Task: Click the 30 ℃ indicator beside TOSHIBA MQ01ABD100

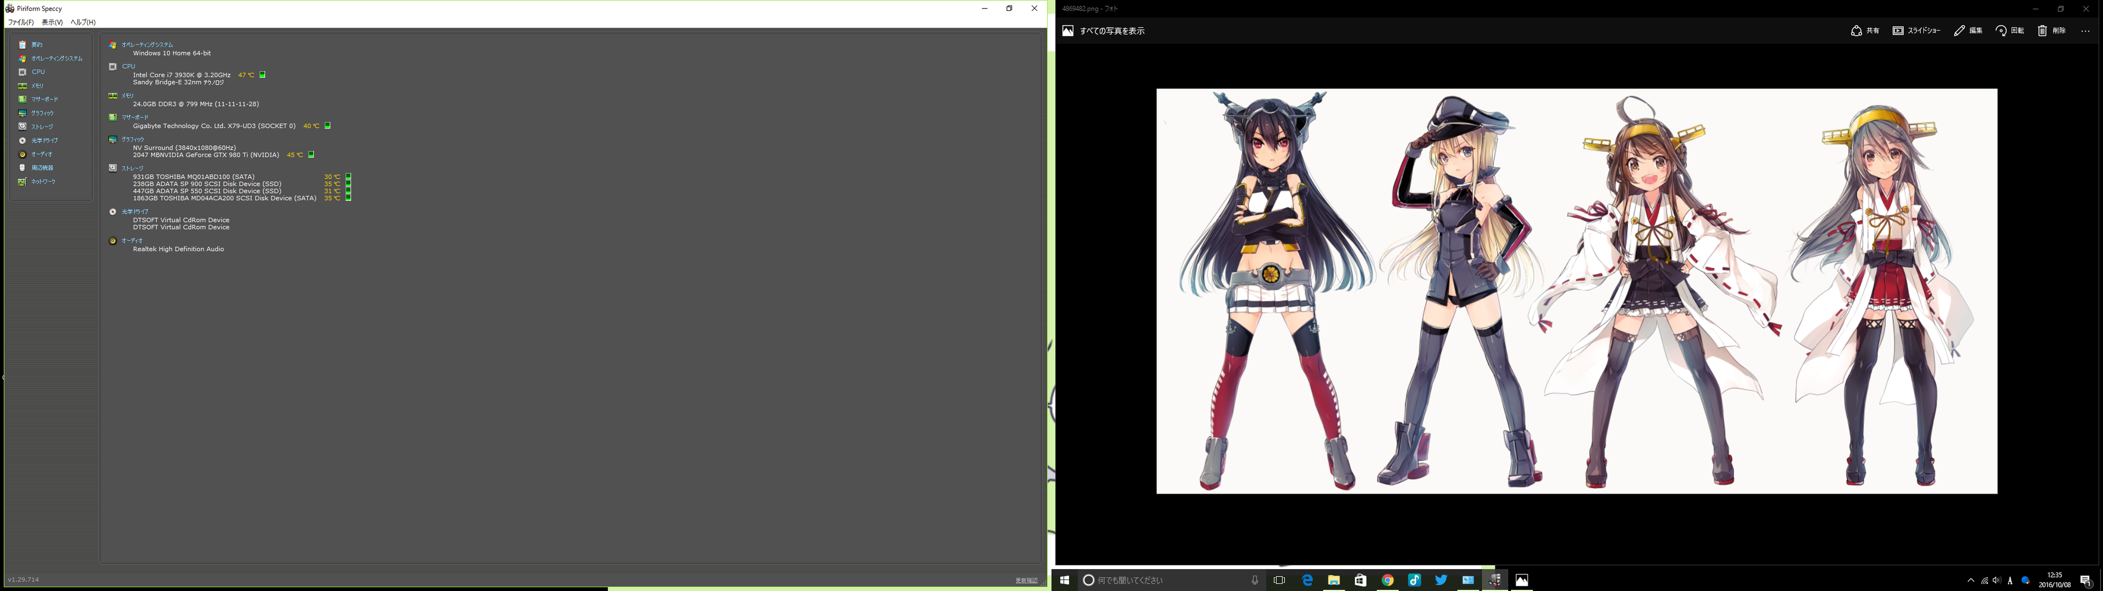Action: point(348,177)
